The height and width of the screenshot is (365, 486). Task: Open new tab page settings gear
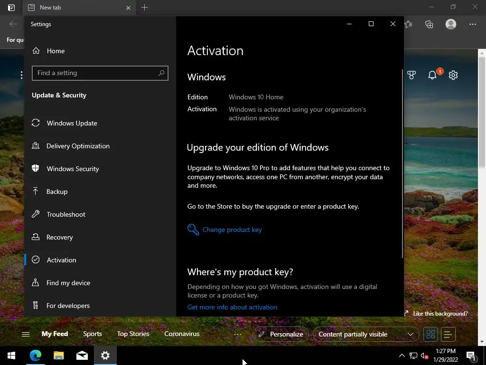click(x=453, y=75)
